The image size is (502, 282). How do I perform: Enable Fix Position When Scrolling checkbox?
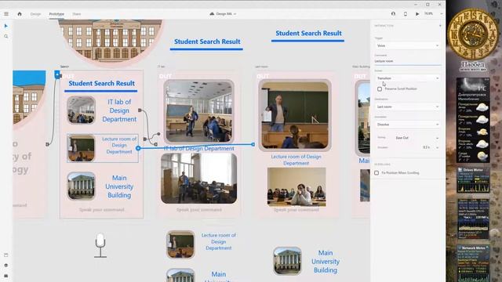[376, 173]
